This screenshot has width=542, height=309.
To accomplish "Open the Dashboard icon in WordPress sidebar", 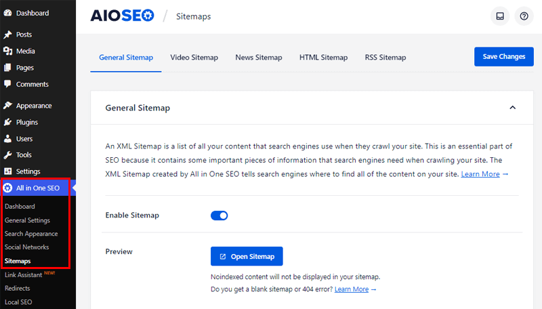I will [7, 13].
